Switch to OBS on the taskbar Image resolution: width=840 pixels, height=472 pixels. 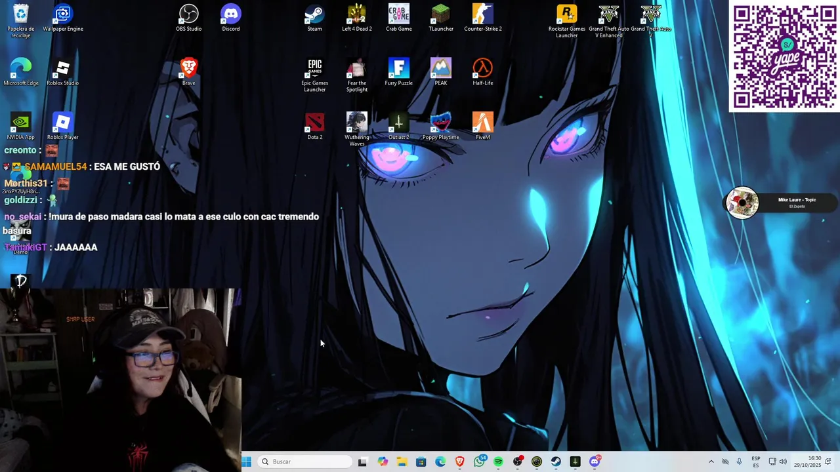click(x=518, y=462)
